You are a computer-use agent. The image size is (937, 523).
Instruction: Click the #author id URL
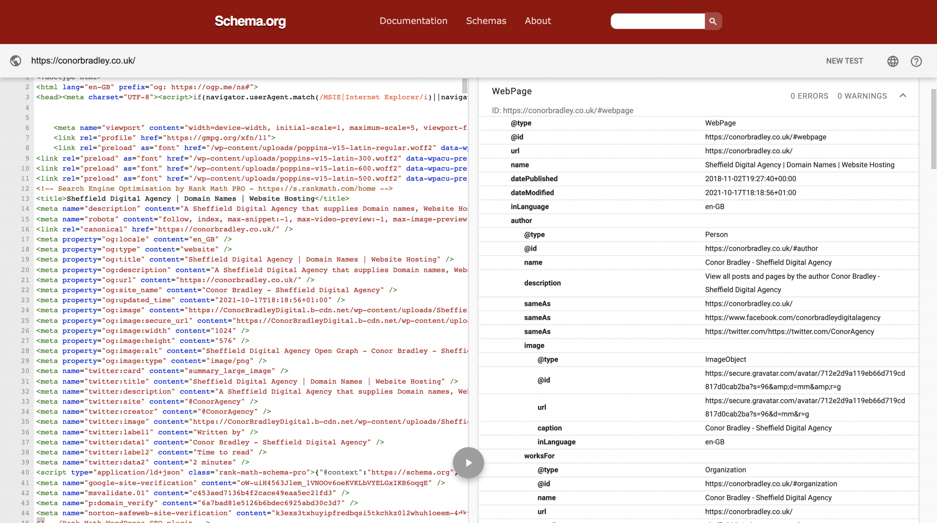761,248
